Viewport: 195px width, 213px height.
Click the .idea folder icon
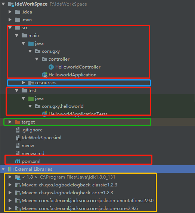tap(18, 12)
